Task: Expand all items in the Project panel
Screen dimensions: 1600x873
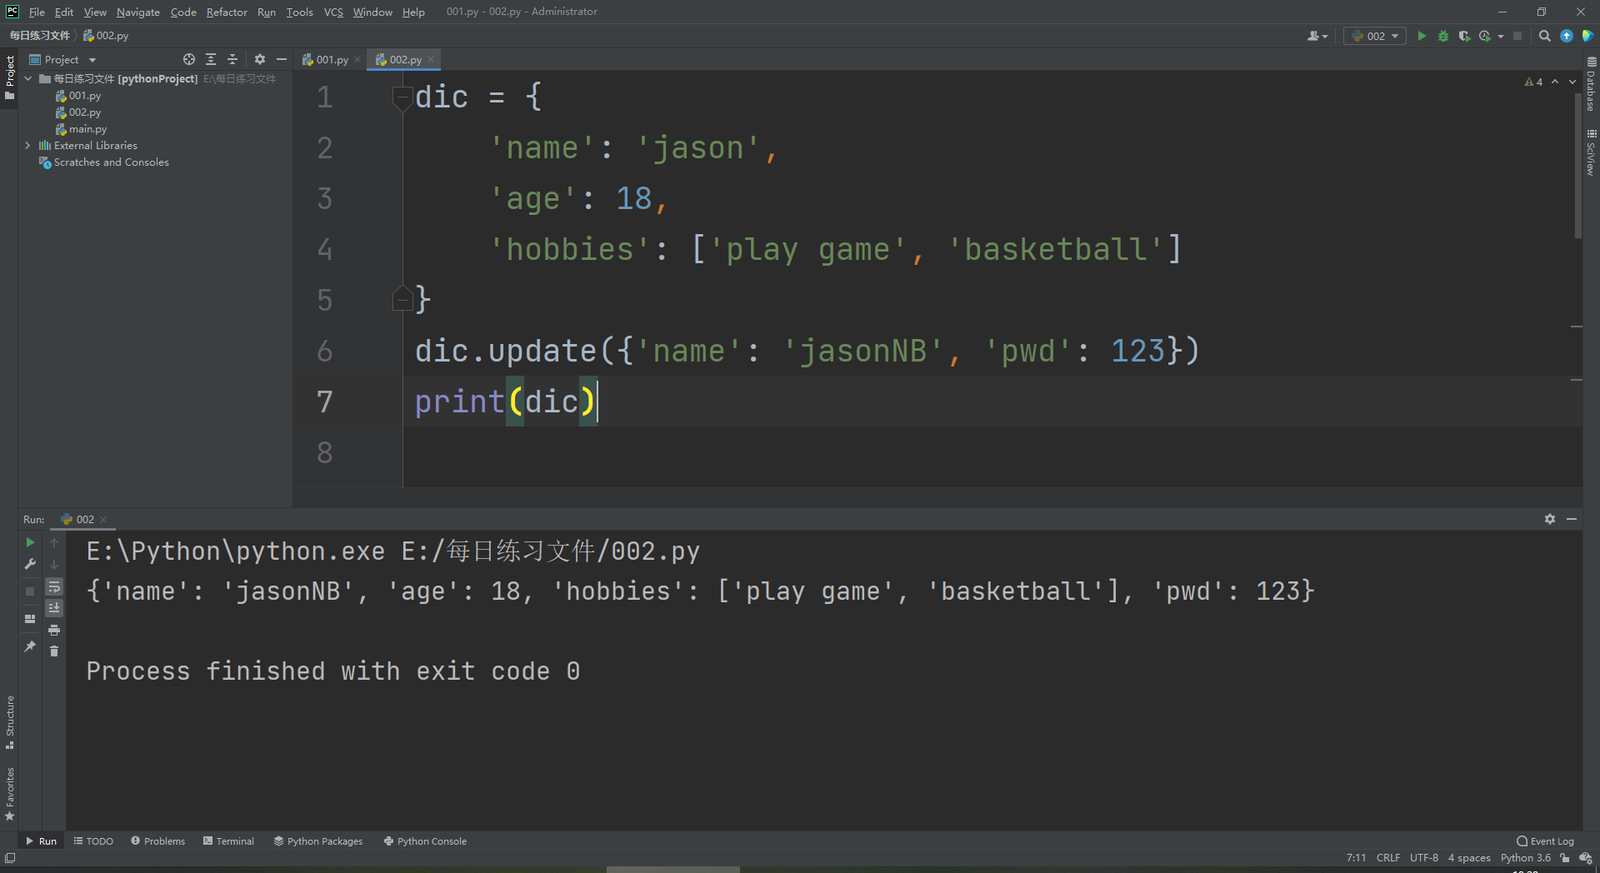Action: (x=211, y=59)
